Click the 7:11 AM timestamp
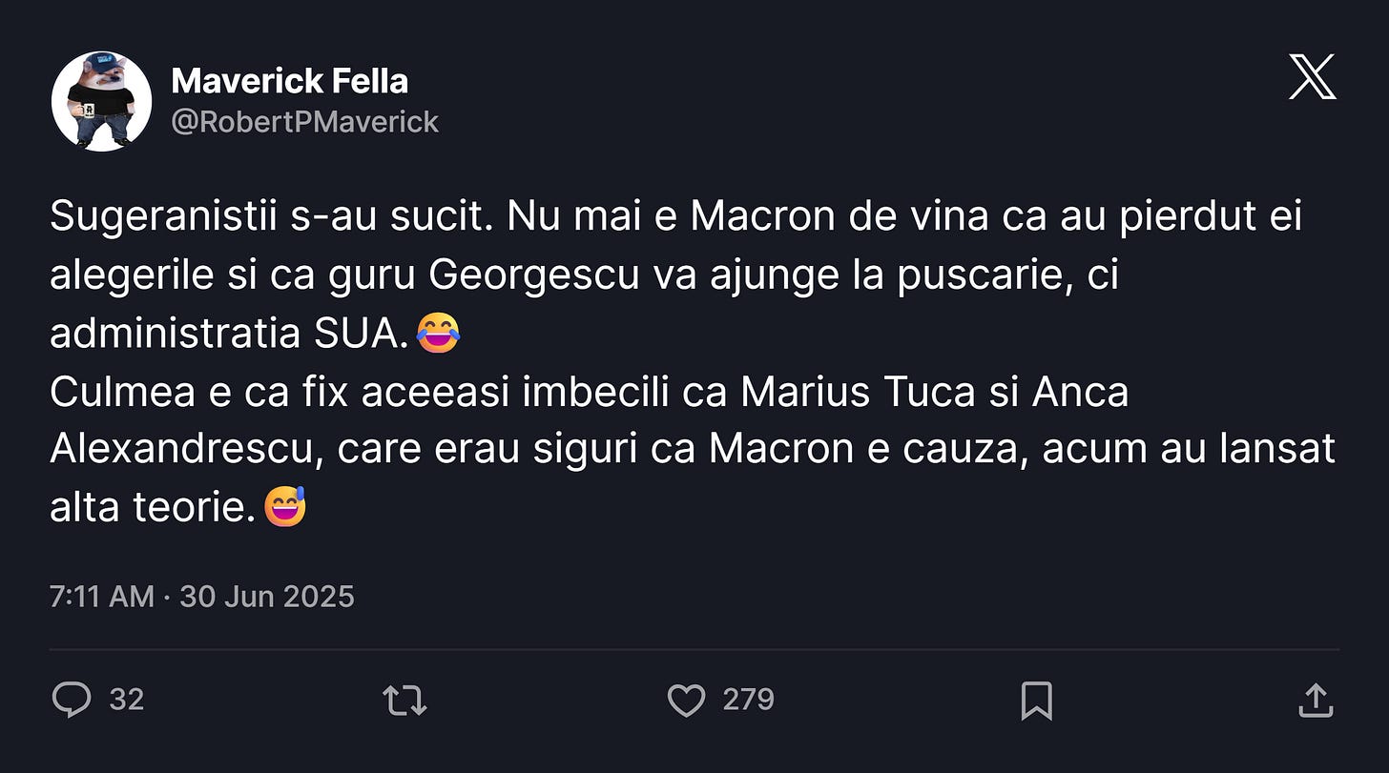1389x773 pixels. point(101,597)
